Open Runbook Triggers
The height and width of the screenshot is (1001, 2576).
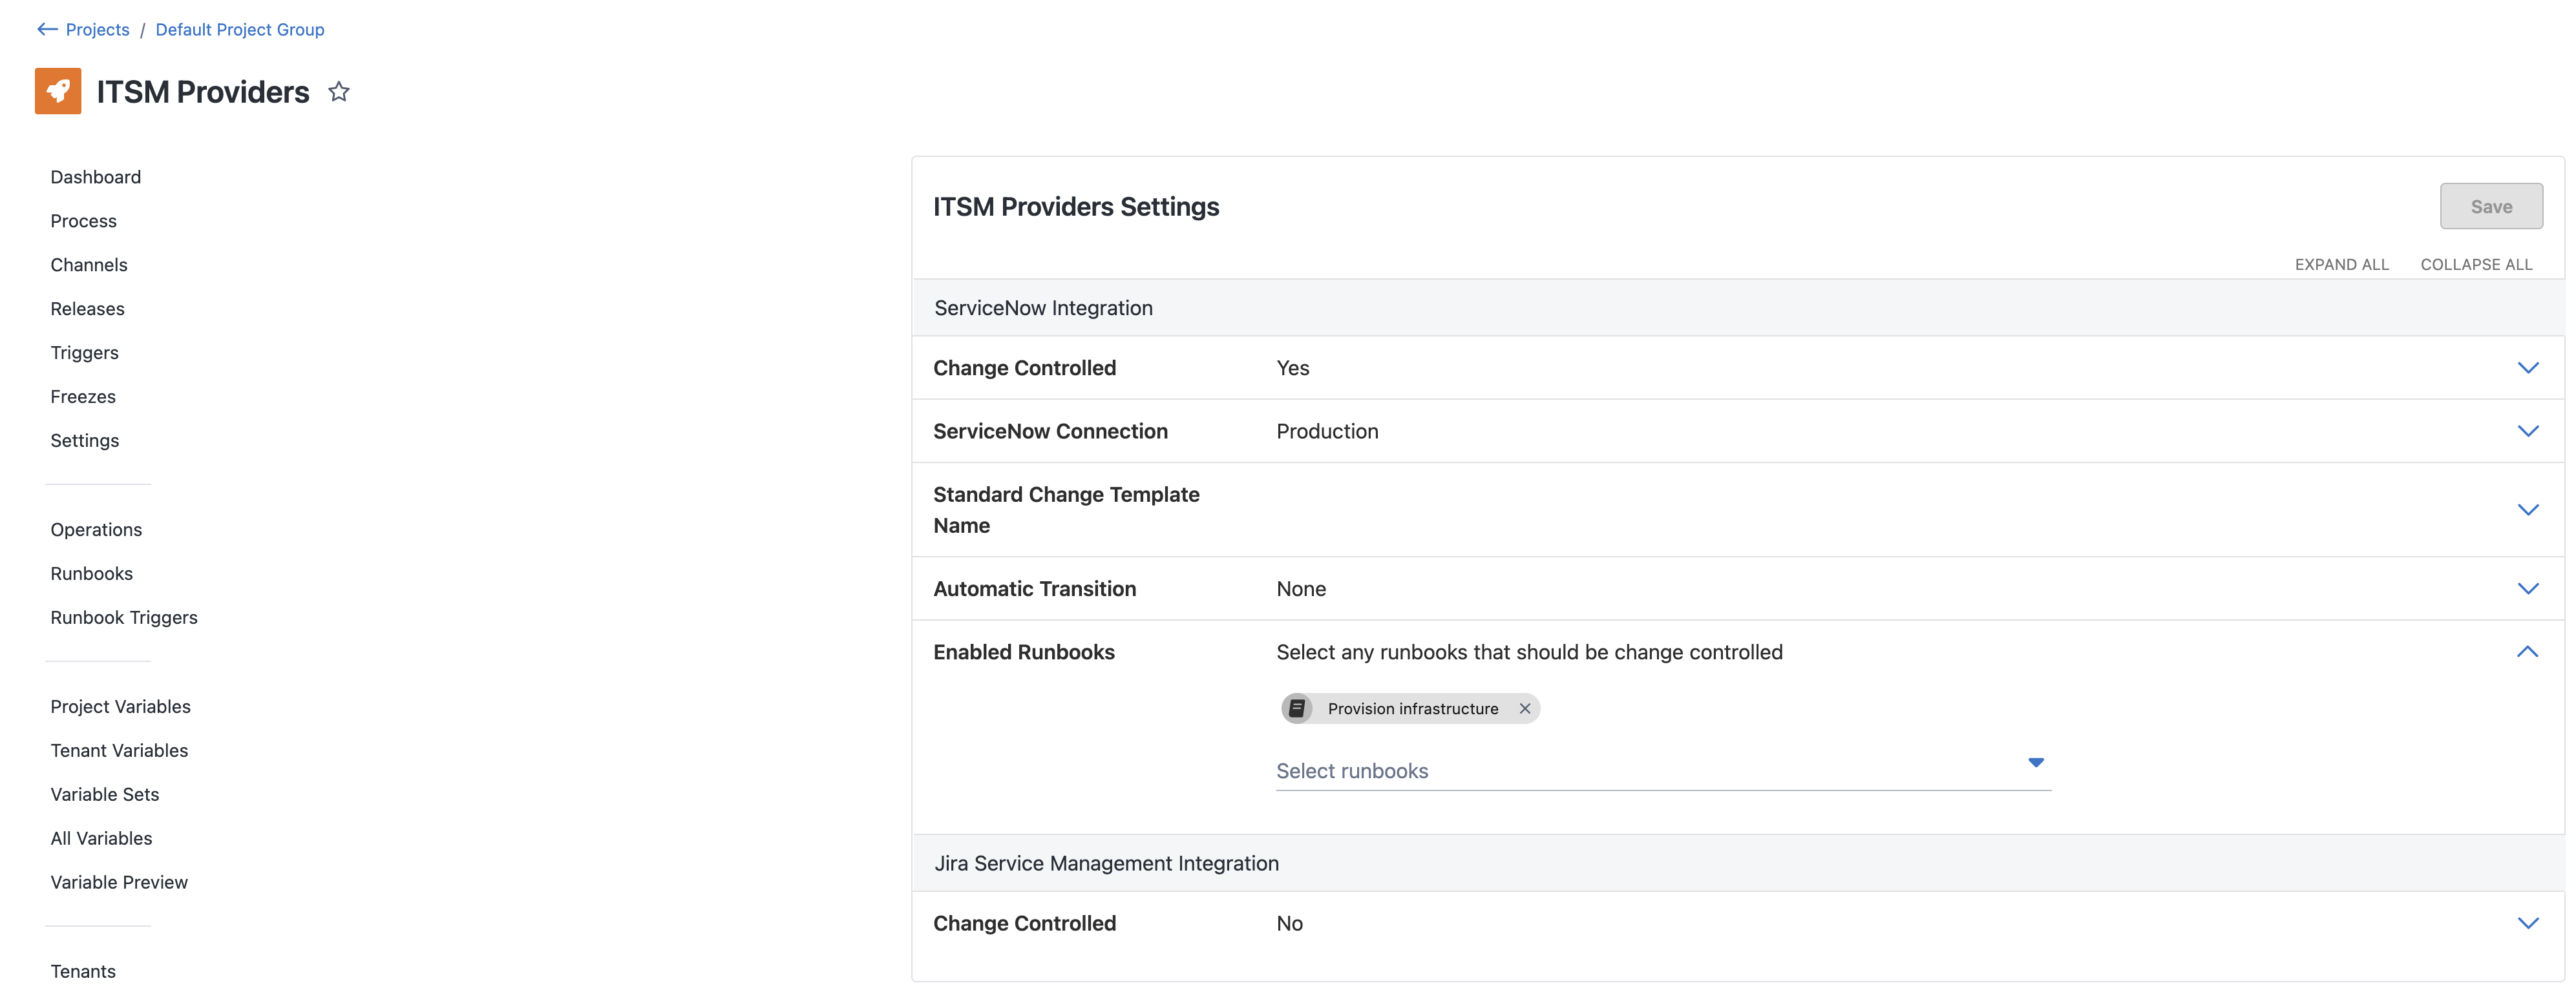tap(124, 617)
